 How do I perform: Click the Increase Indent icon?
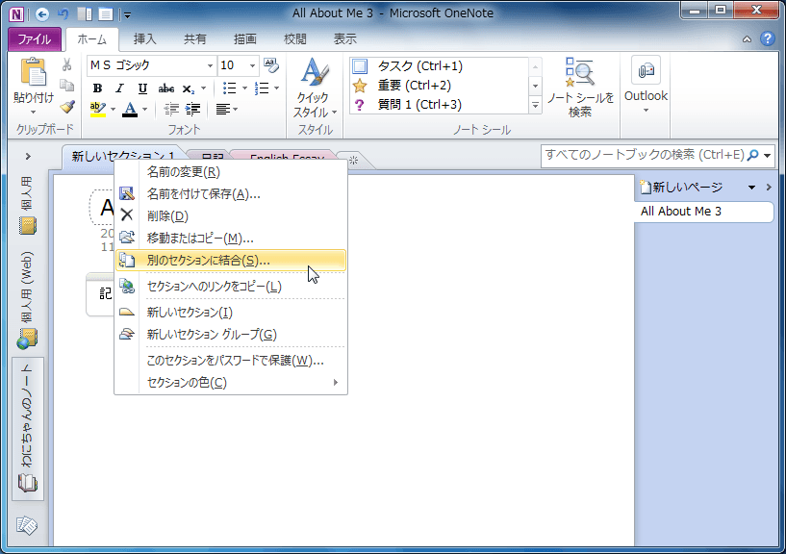click(193, 109)
